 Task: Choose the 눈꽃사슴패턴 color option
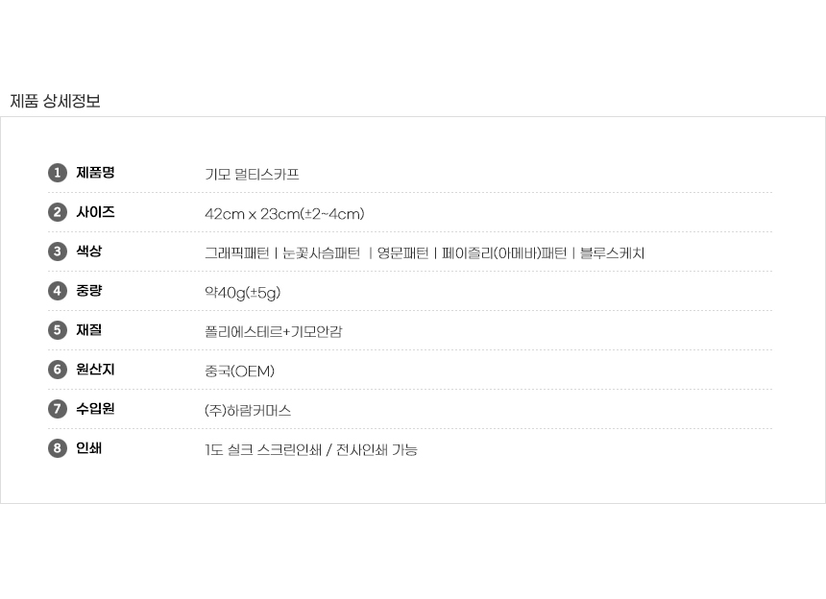click(322, 253)
